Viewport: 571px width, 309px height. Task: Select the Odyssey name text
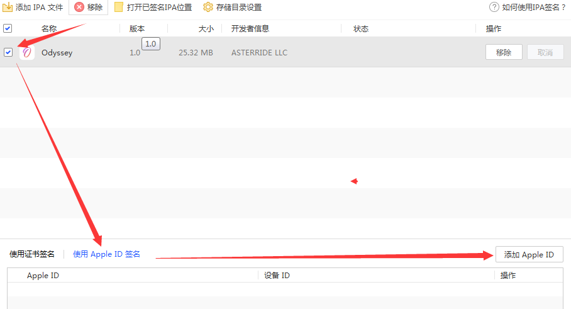coord(57,53)
